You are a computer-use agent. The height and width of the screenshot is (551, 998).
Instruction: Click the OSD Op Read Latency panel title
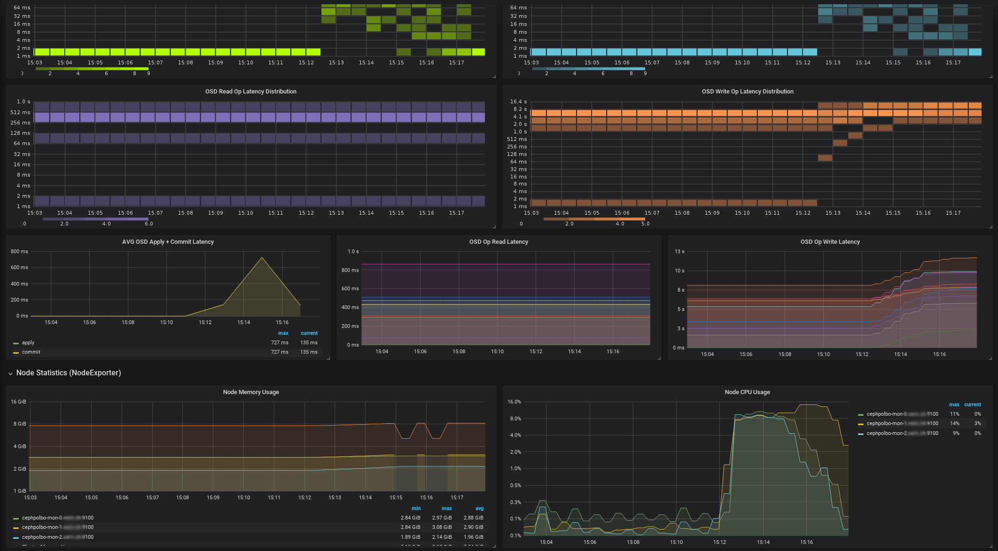coord(499,242)
